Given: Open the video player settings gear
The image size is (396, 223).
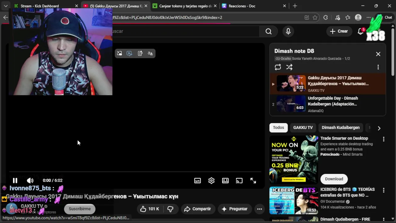Looking at the screenshot, I should 211,181.
